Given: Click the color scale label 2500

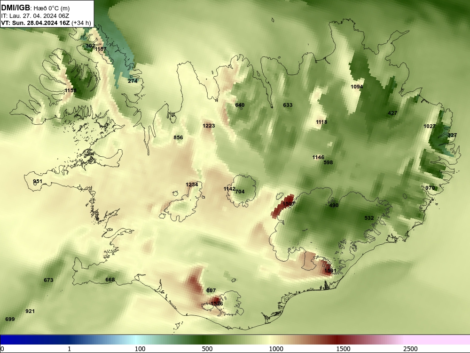Looking at the screenshot, I should [410, 349].
